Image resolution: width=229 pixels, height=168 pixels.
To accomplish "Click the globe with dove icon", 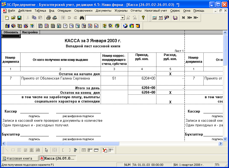I will pos(125,26).
